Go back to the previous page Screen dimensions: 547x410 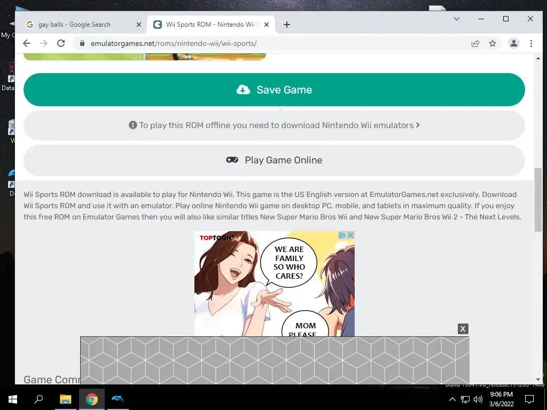coord(27,43)
